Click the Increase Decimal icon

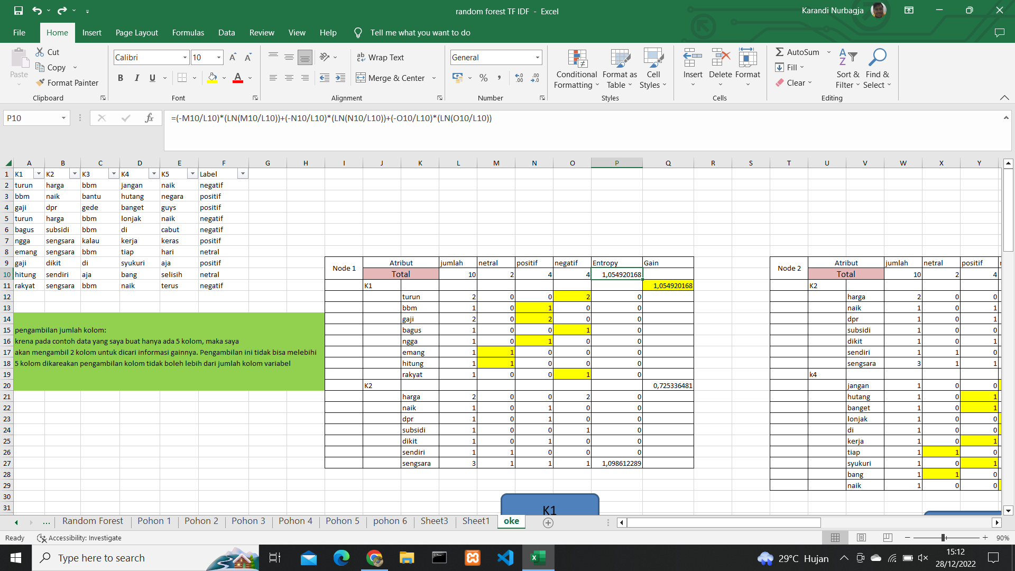pos(519,78)
